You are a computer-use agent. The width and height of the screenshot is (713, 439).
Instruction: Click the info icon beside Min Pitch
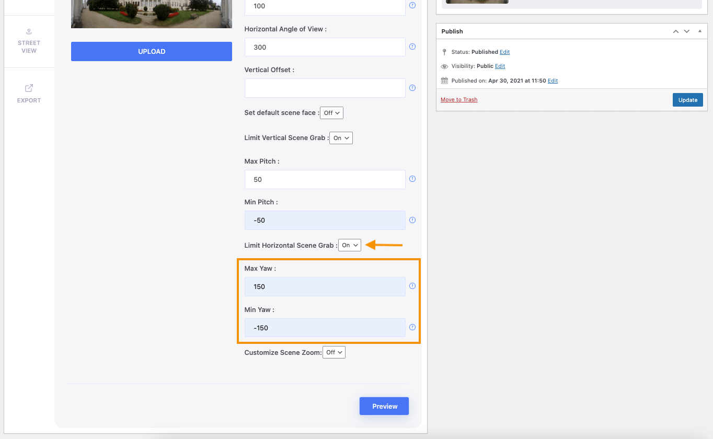coord(412,220)
